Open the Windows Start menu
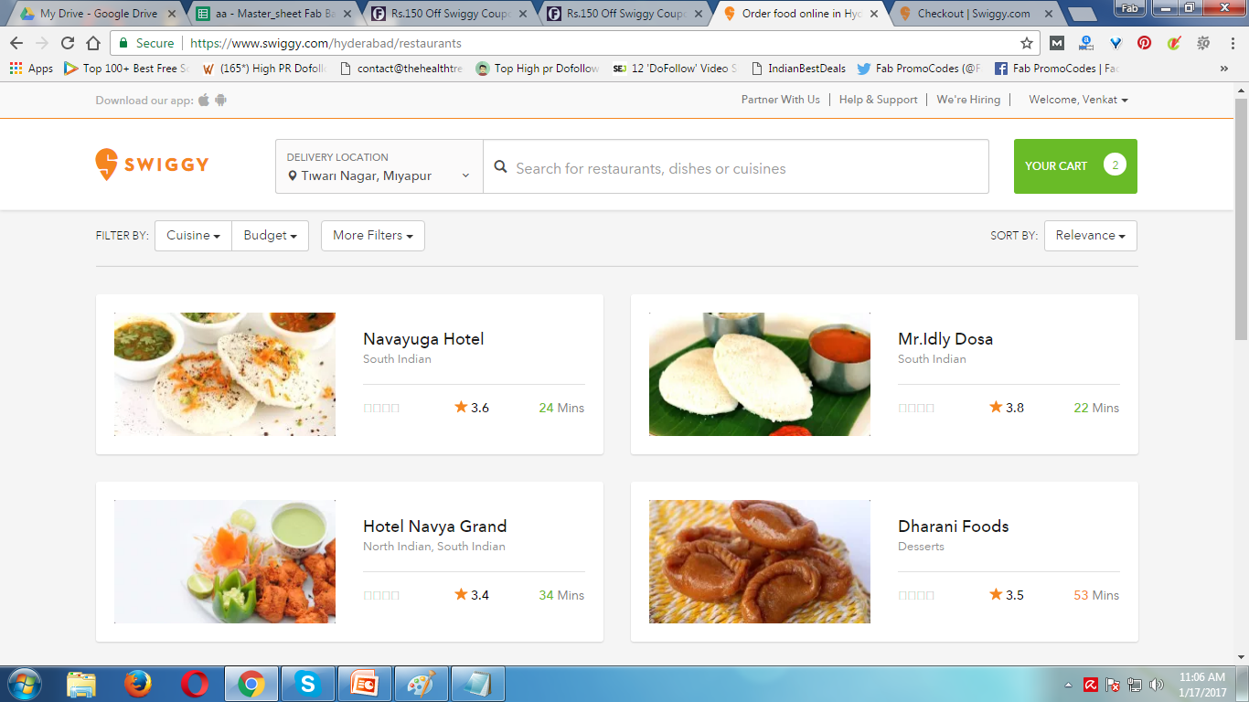This screenshot has height=702, width=1249. coord(25,684)
